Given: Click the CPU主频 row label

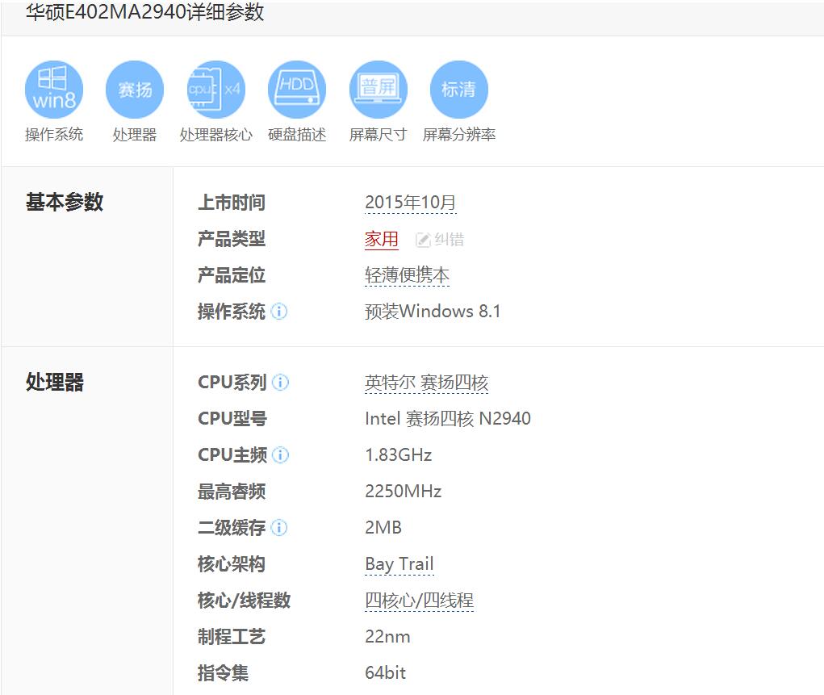Looking at the screenshot, I should pyautogui.click(x=232, y=454).
